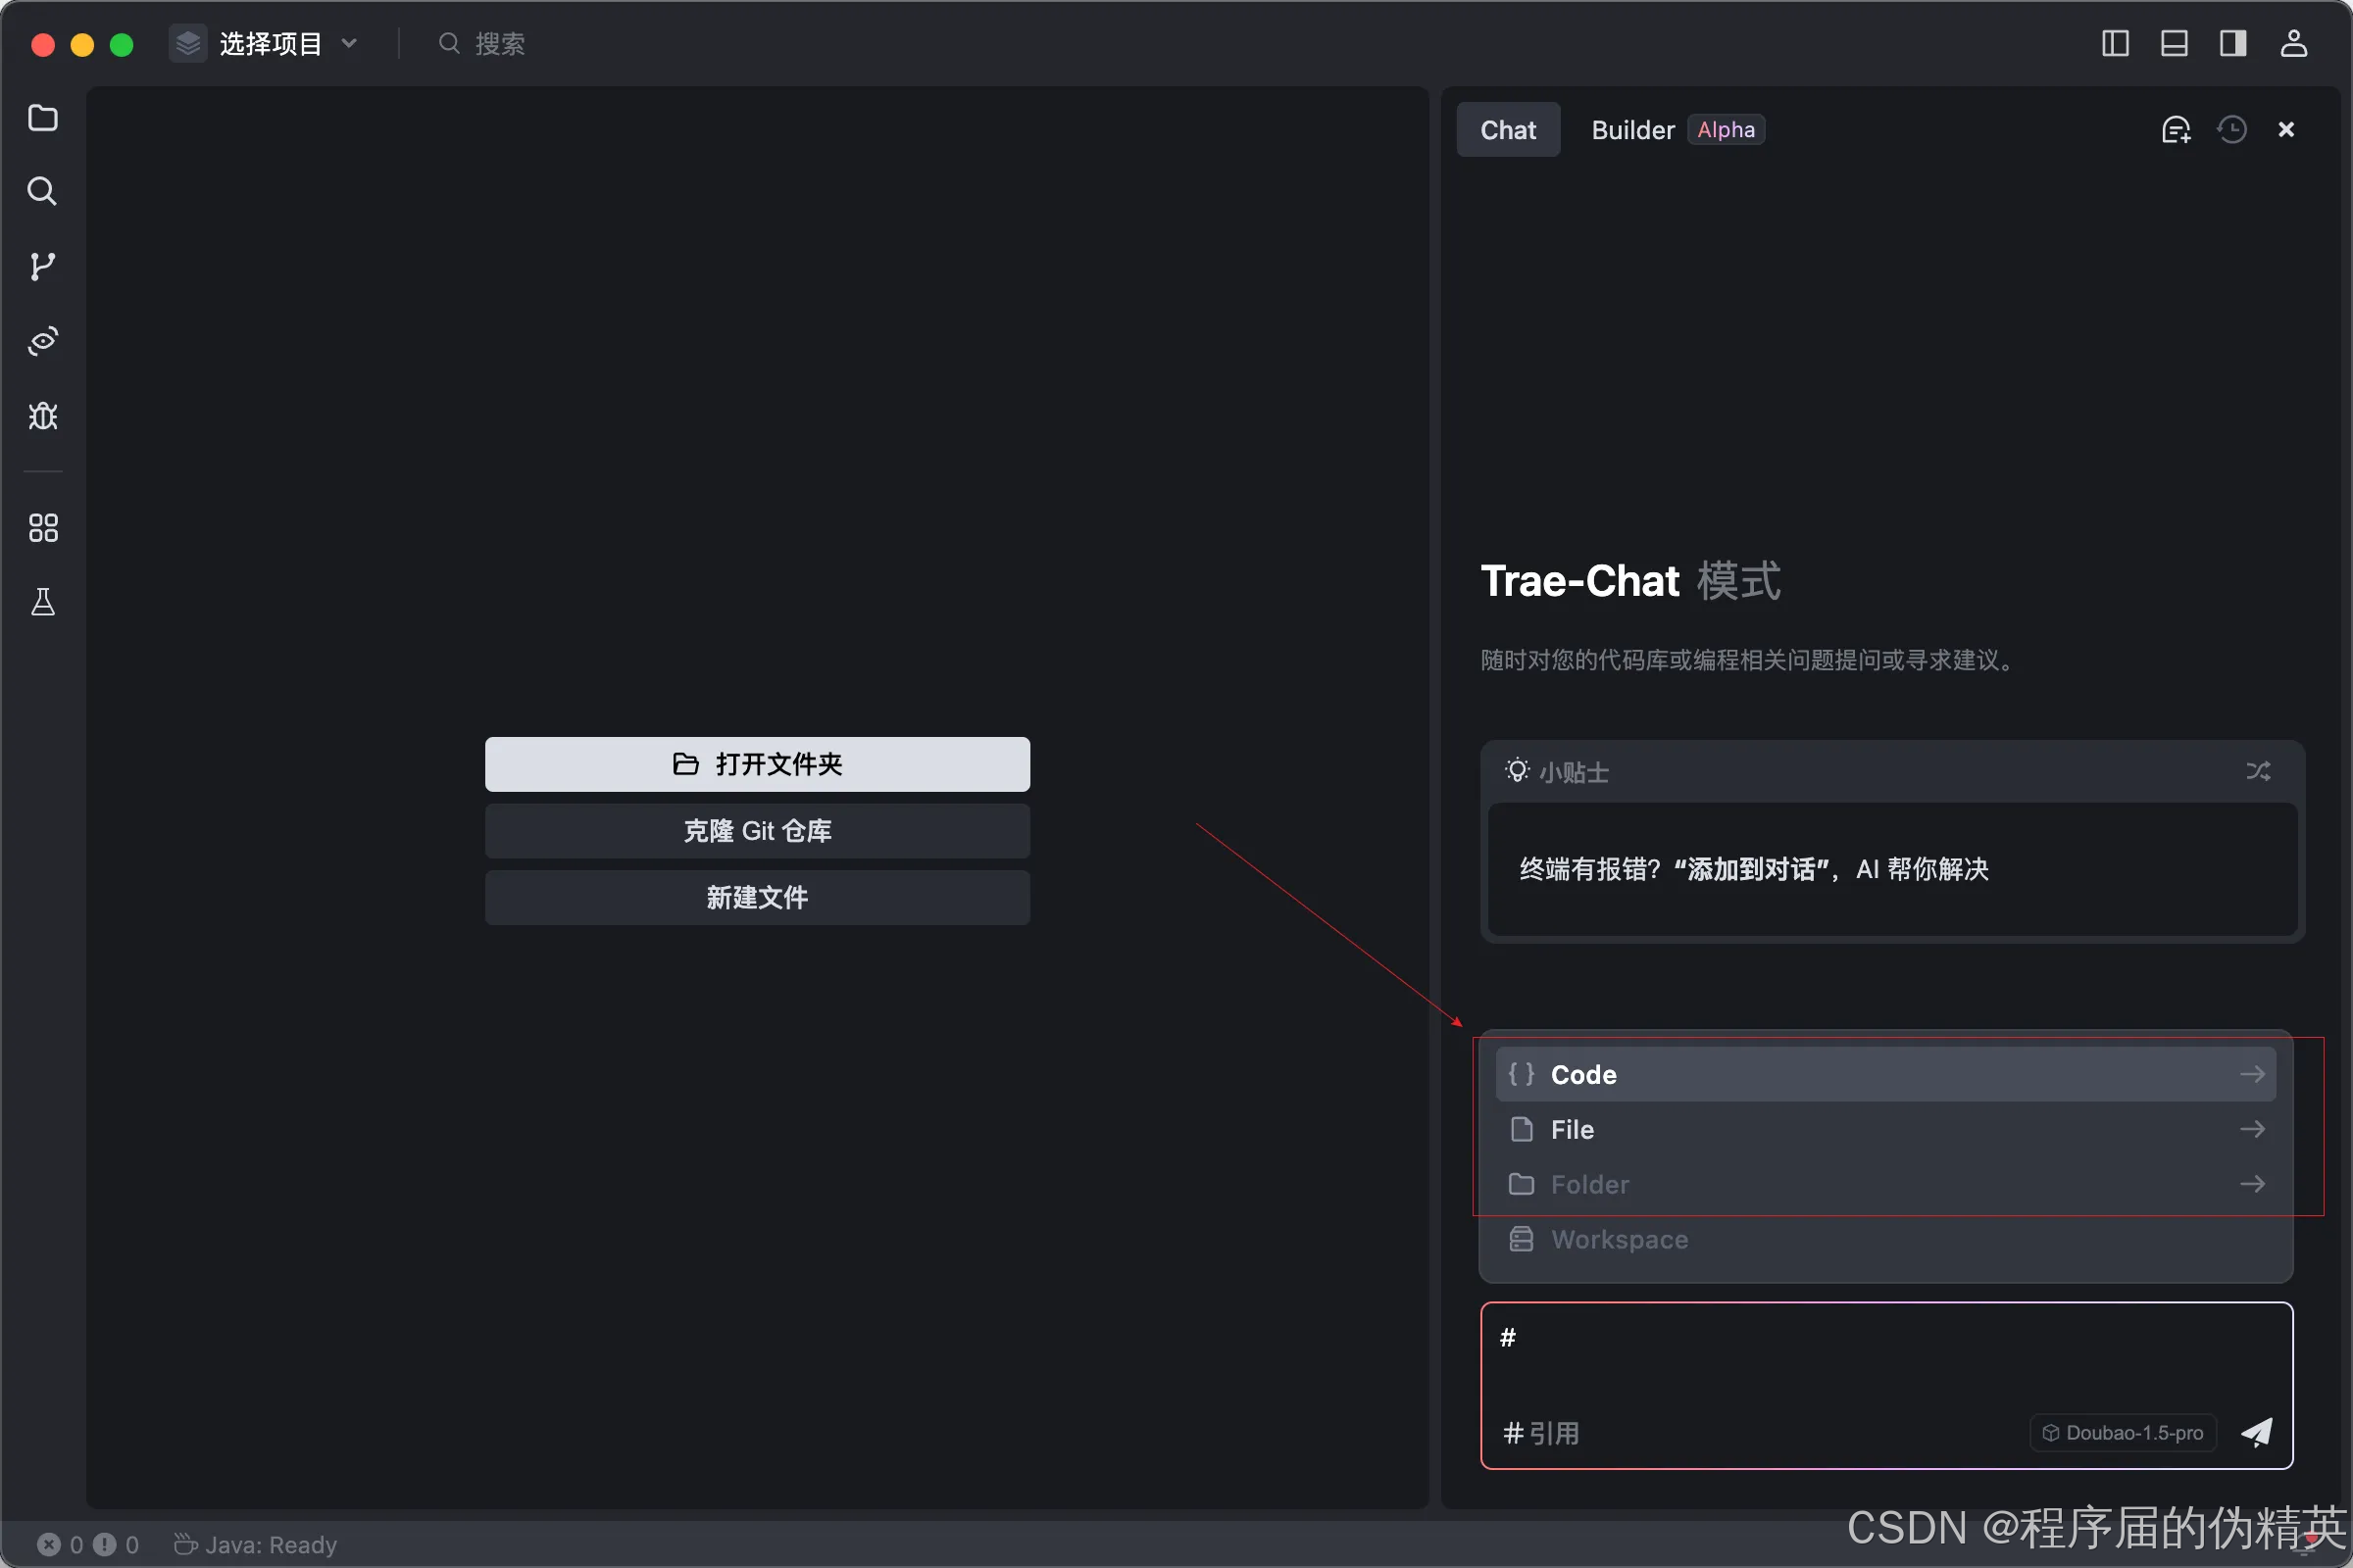
Task: Open the debug bug icon
Action: pos(42,416)
